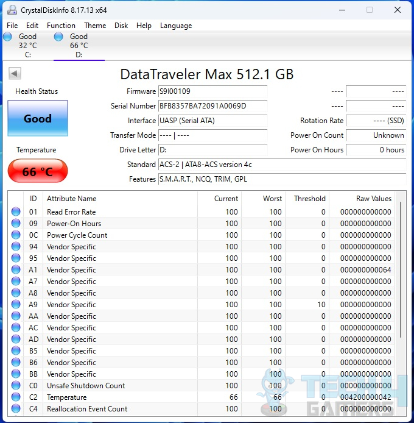
Task: Click status orb for Read Error Rate row
Action: pos(16,211)
